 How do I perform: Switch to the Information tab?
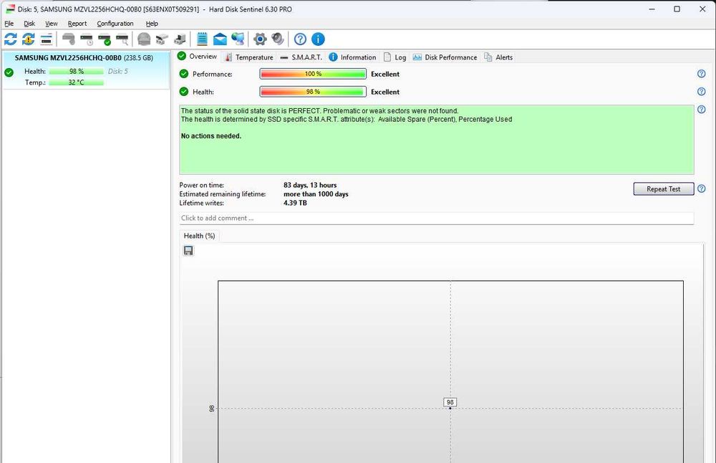(x=352, y=57)
